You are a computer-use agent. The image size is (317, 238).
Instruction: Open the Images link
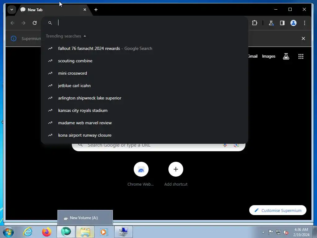pyautogui.click(x=268, y=56)
